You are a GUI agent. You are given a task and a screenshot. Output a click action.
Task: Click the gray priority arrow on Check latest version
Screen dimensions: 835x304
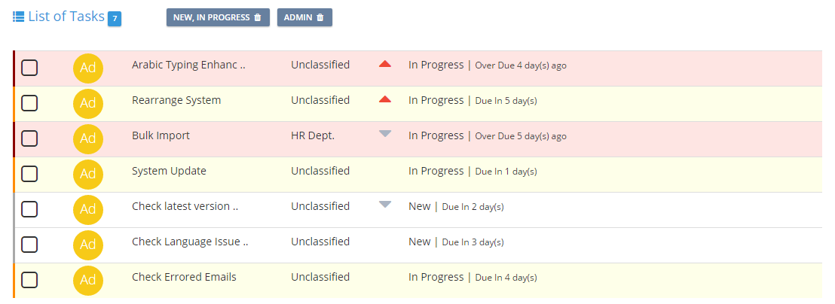(x=385, y=205)
